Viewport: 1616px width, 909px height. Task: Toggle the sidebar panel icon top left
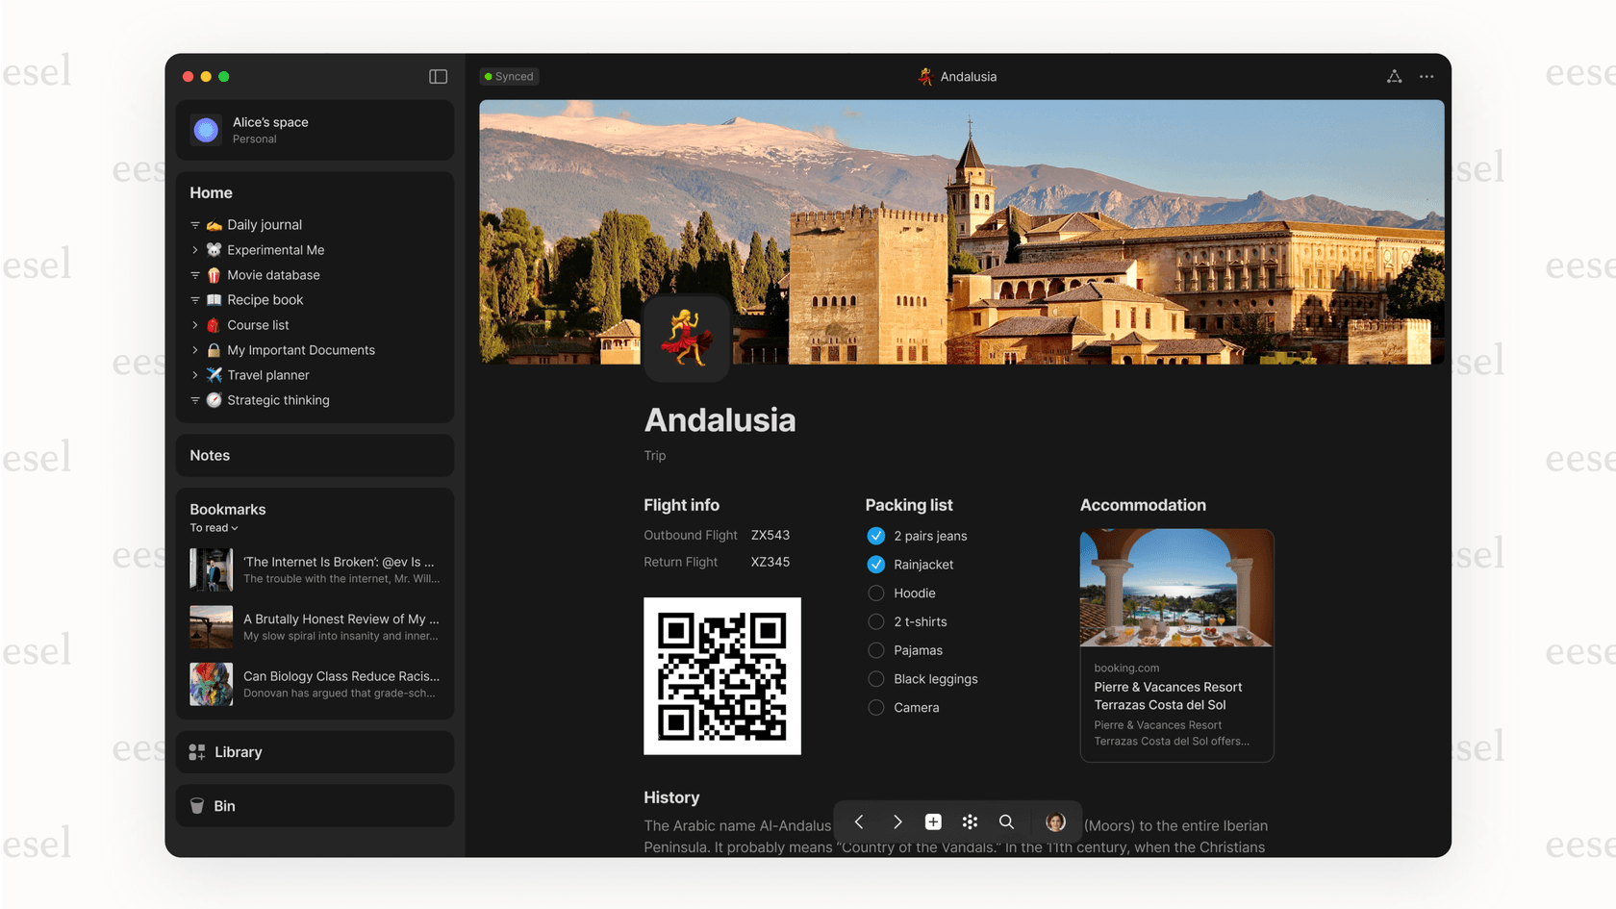point(439,76)
